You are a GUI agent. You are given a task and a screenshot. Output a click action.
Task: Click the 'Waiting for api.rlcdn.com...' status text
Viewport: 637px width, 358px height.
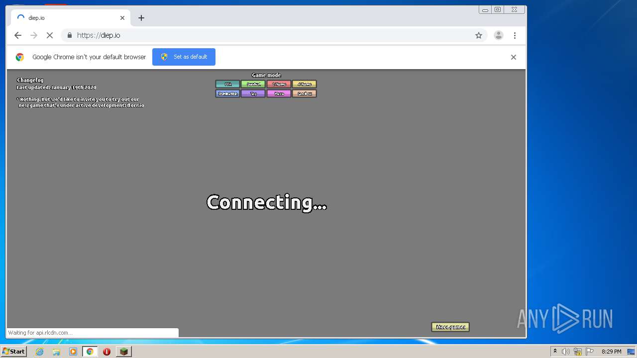point(40,333)
